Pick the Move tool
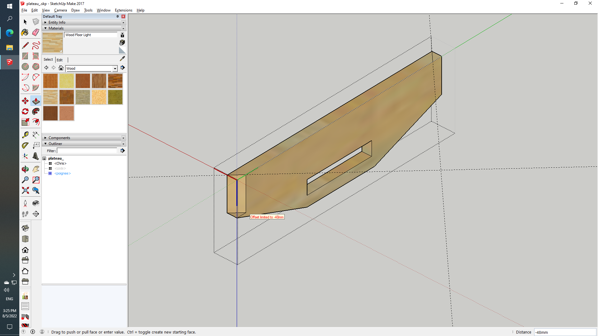This screenshot has height=336, width=598. [25, 101]
